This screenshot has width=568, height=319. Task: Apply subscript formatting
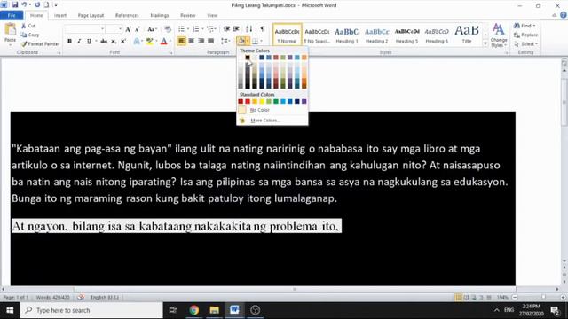point(114,42)
